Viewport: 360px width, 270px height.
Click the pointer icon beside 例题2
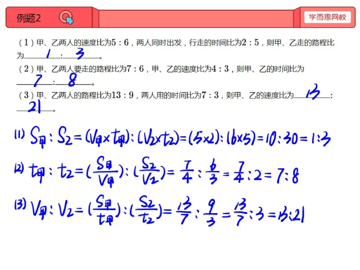66,18
